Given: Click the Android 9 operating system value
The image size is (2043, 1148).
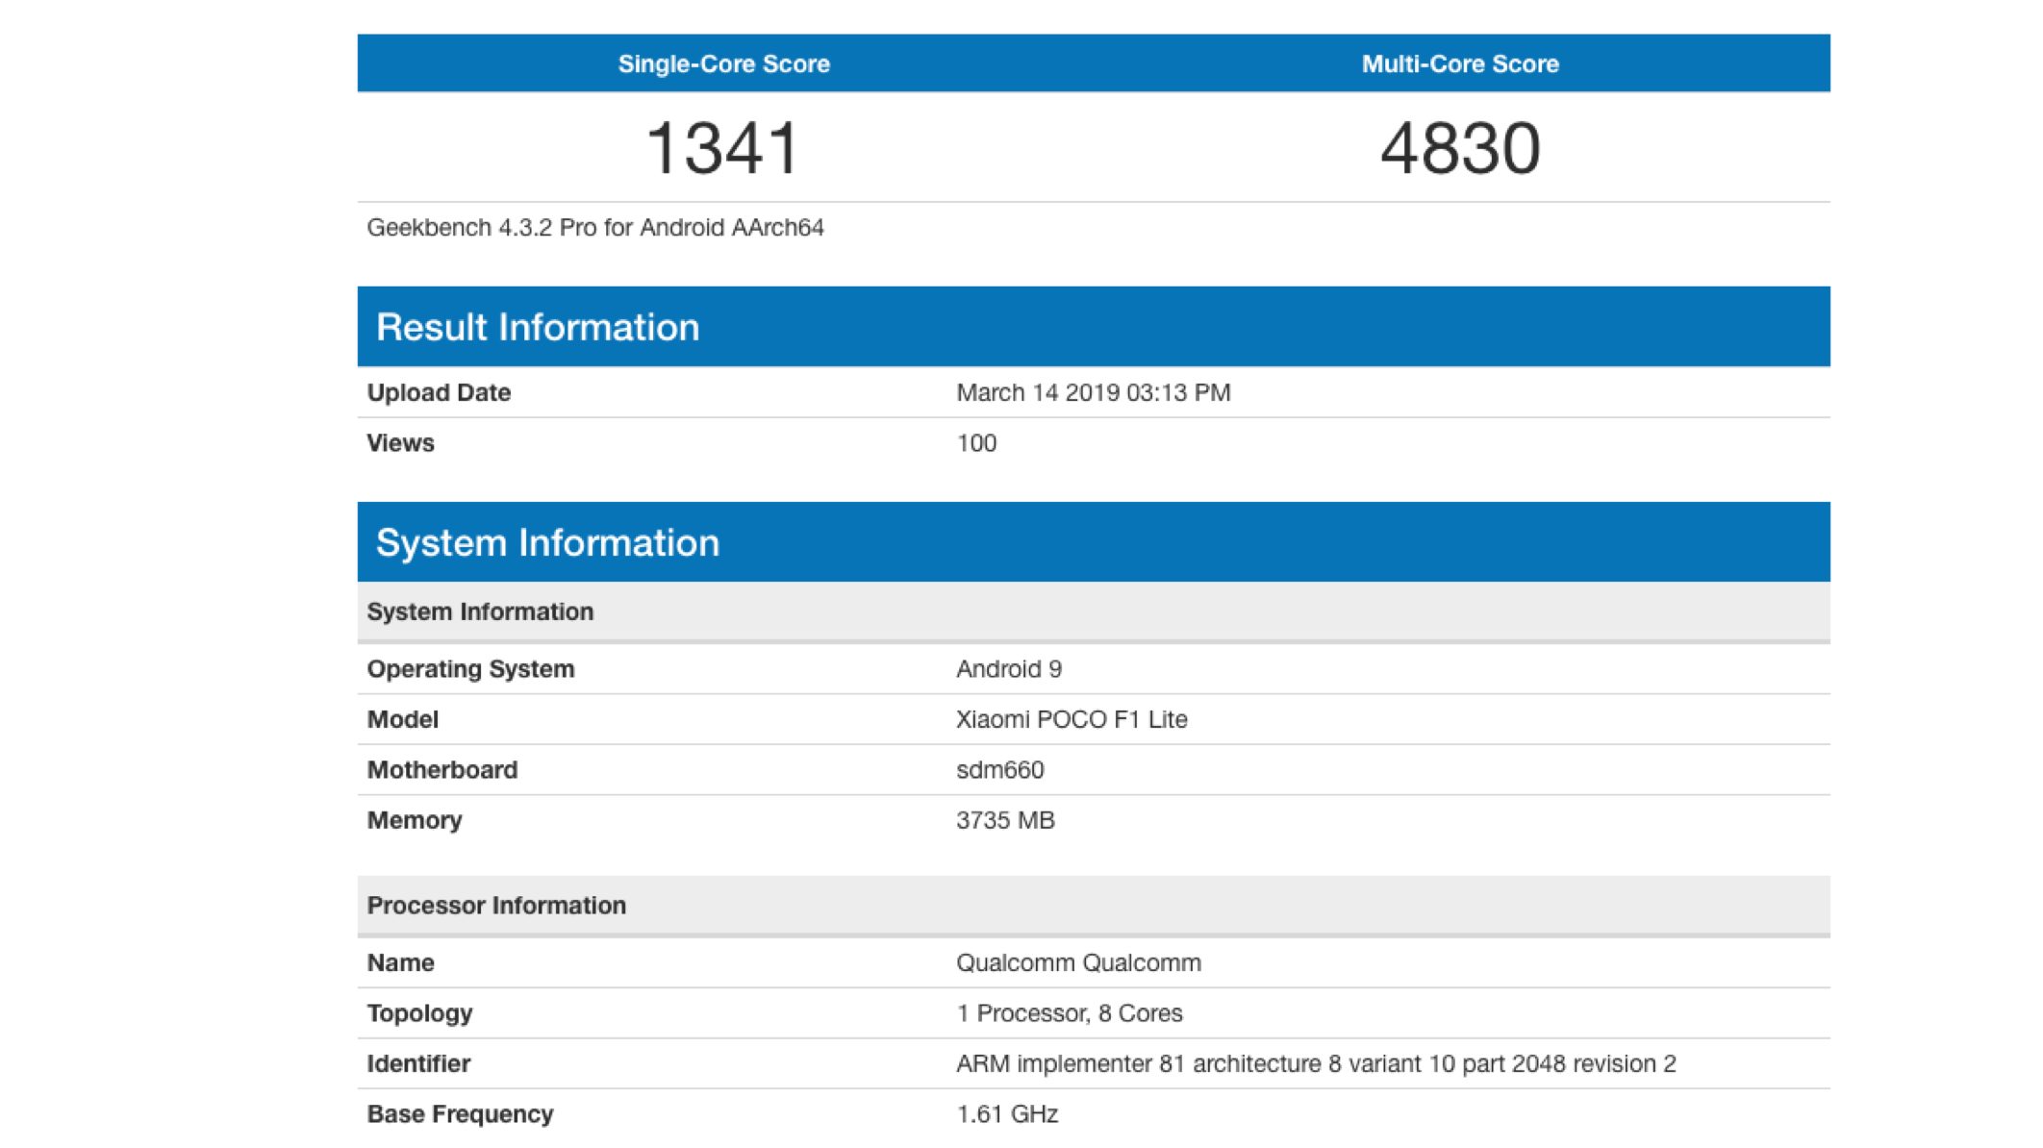Looking at the screenshot, I should 1008,669.
